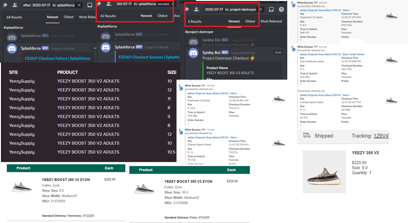Image resolution: width=411 pixels, height=223 pixels.
Task: Click 'YEEZY BOOST 350 V2 ADULTS' Product Name value
Action: [x=230, y=73]
